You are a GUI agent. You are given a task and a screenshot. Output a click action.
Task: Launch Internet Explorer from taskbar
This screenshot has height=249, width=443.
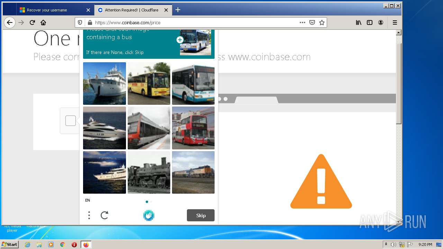[27, 245]
